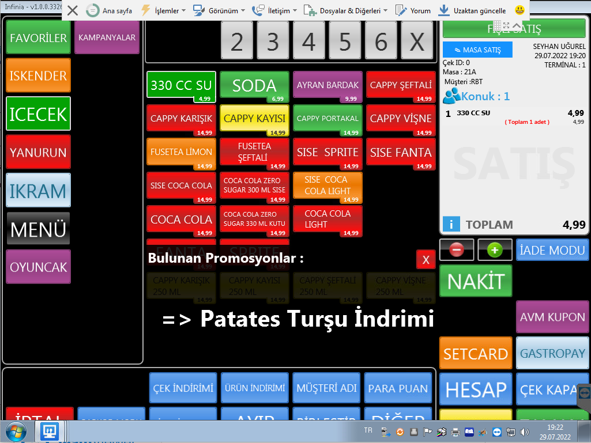
Task: Add COCA COLA 14,99 product
Action: (181, 221)
